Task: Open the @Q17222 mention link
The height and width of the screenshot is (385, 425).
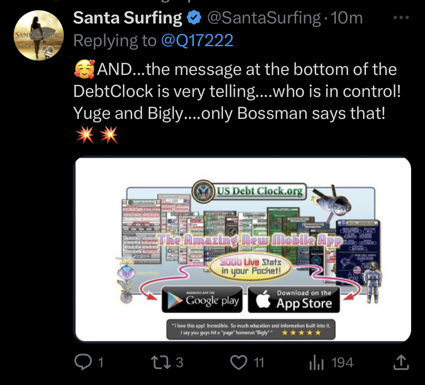Action: [x=197, y=41]
